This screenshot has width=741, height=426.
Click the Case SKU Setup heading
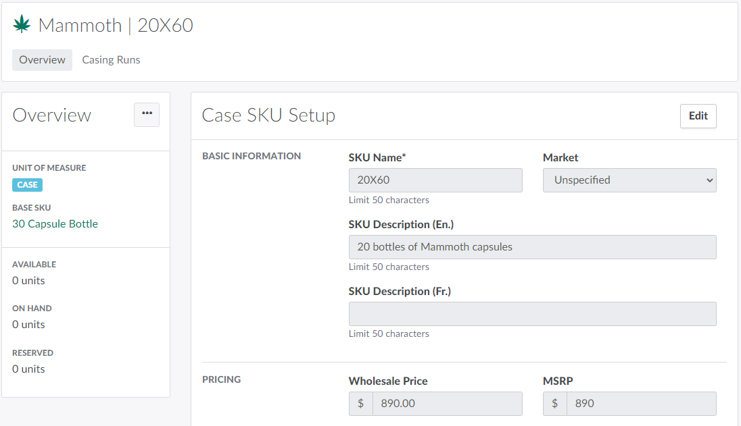pyautogui.click(x=268, y=115)
